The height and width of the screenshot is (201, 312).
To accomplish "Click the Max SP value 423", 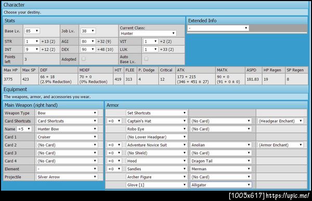I will pos(25,79).
